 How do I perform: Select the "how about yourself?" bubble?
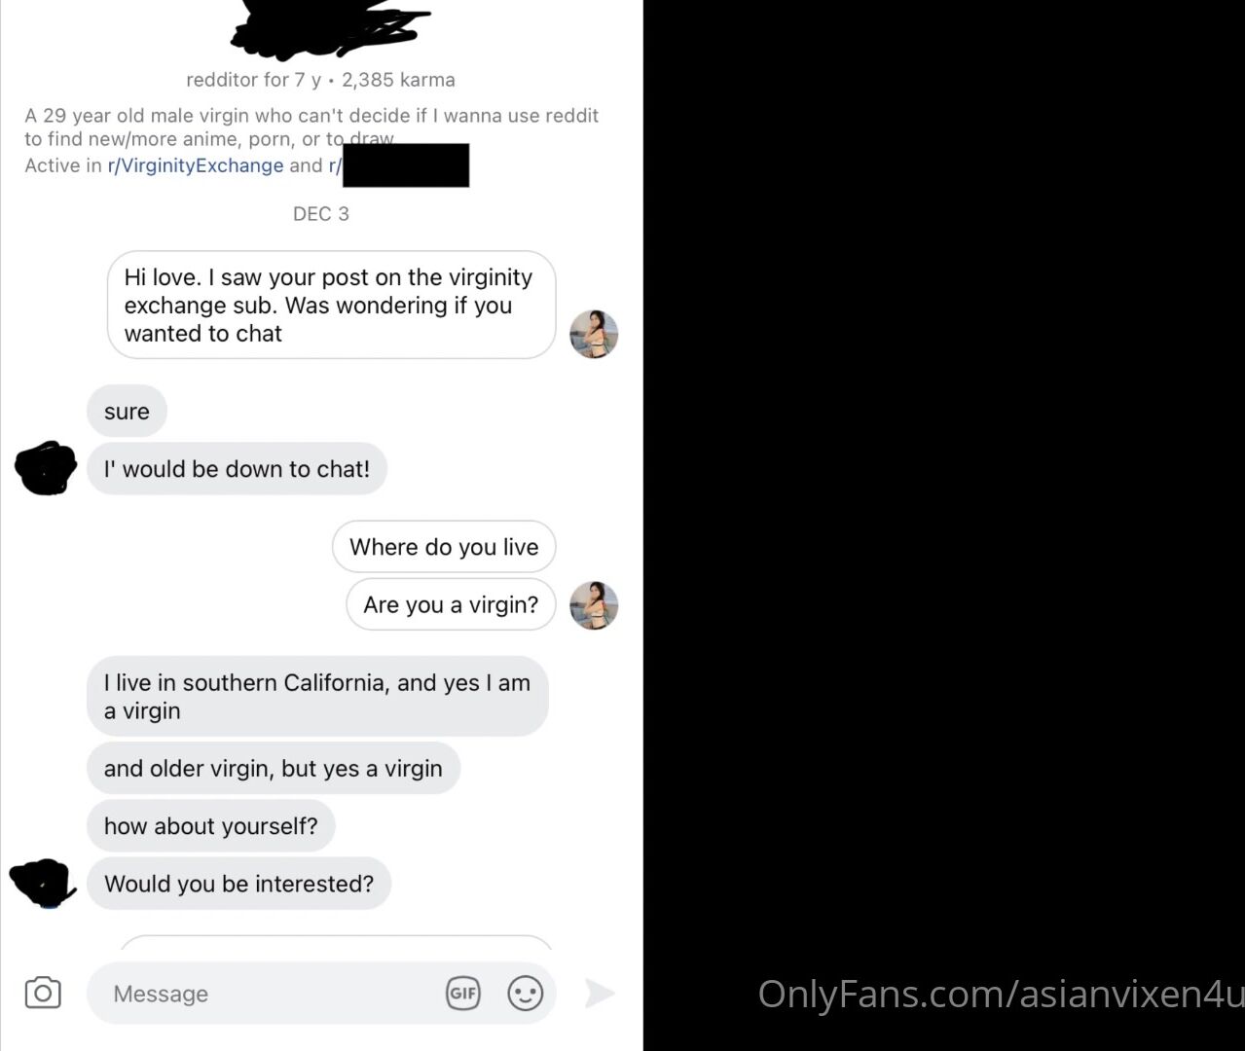point(210,826)
